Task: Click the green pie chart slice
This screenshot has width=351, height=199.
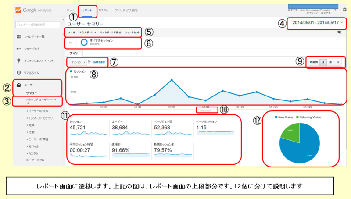Action: [291, 132]
